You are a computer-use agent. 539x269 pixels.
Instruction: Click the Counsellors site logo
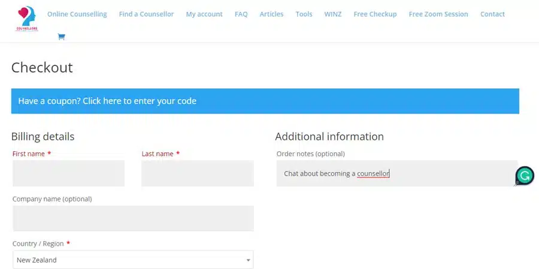point(27,19)
